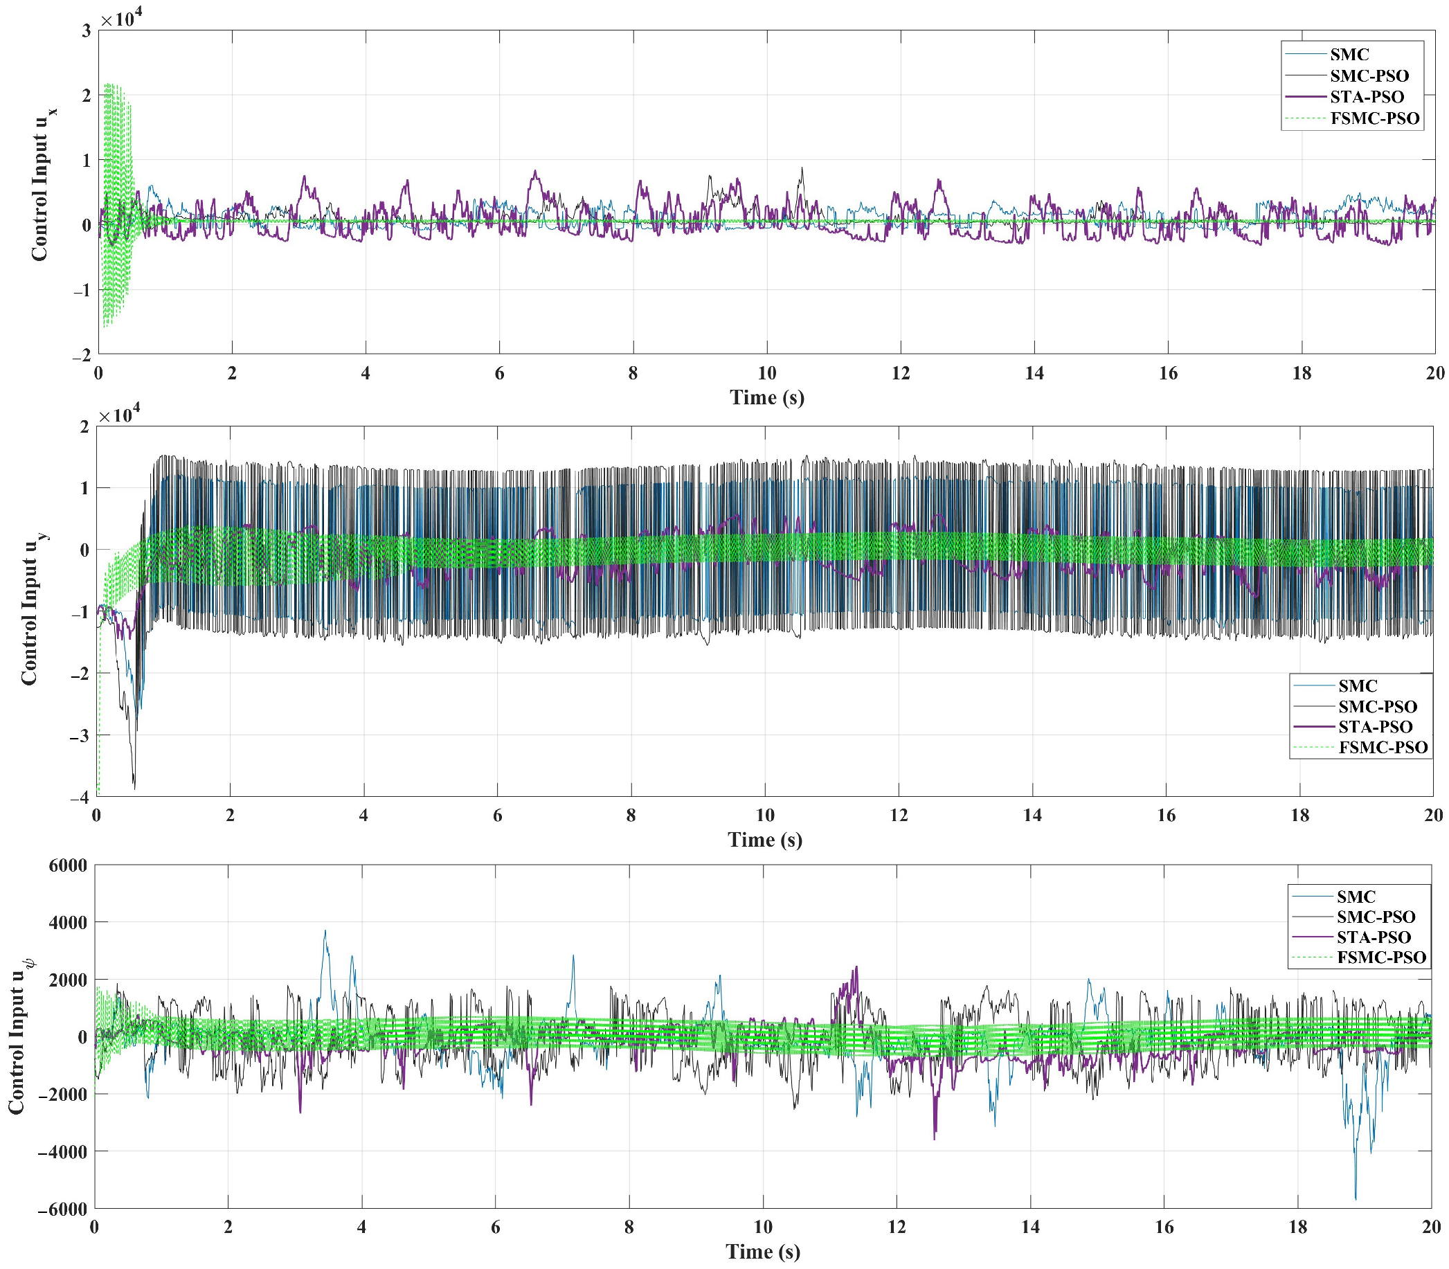
Task: Click the -4 y-axis tick label on the middle plot
Action: point(80,798)
